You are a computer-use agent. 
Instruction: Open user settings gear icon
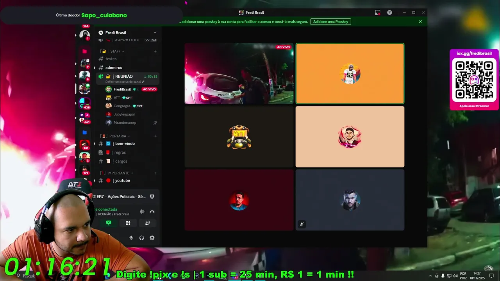(152, 238)
